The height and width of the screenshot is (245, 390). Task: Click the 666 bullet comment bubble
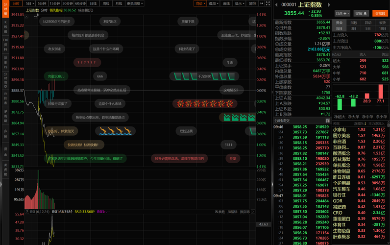[x=100, y=76]
